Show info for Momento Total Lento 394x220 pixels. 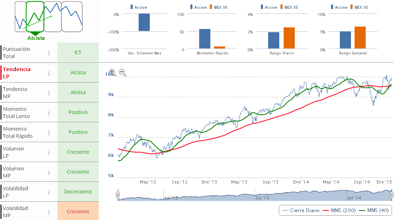(x=49, y=112)
